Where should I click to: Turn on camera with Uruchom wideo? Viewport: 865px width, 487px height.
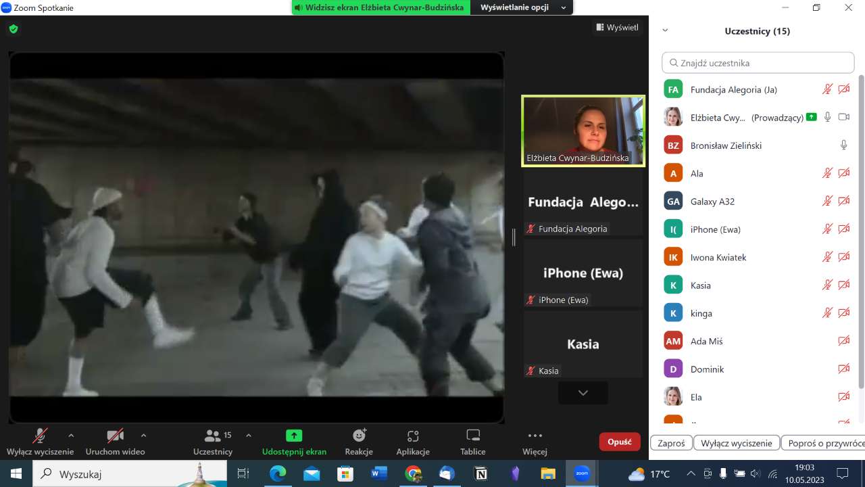tap(115, 436)
